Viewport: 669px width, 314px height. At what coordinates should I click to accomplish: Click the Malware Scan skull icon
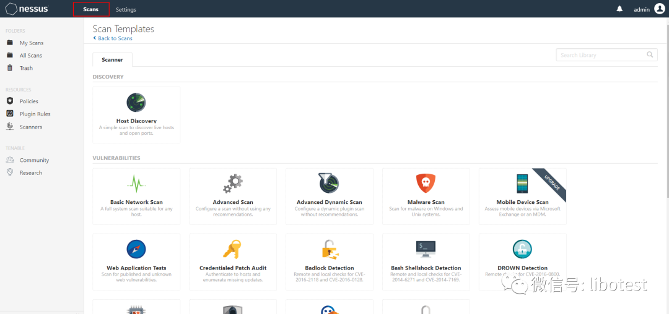click(x=426, y=184)
